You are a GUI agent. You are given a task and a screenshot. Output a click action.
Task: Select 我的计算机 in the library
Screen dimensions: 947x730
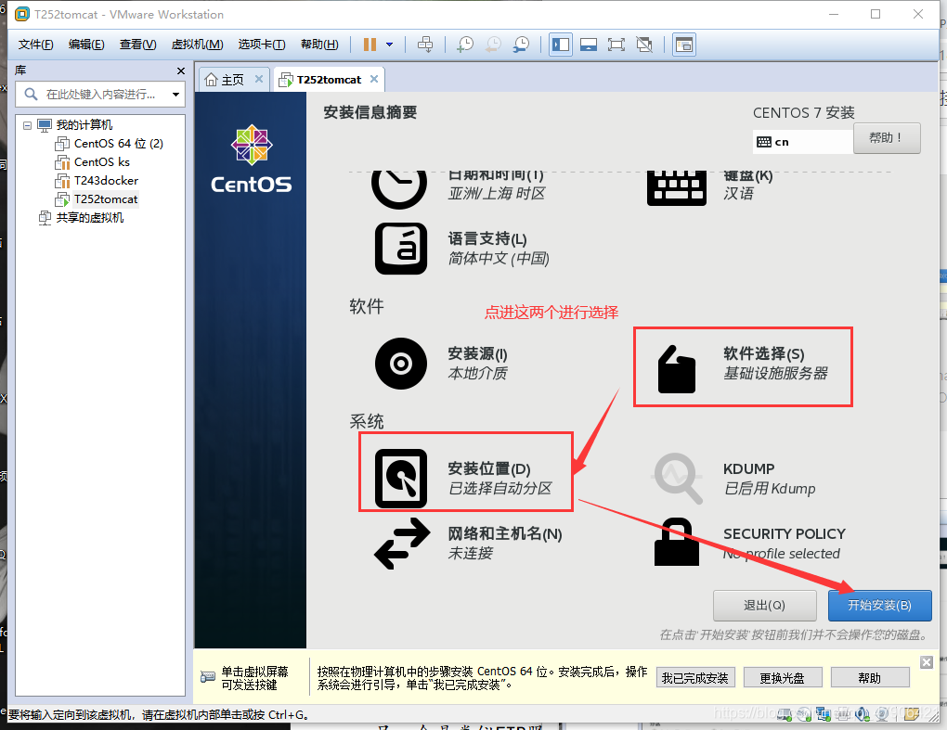tap(84, 125)
